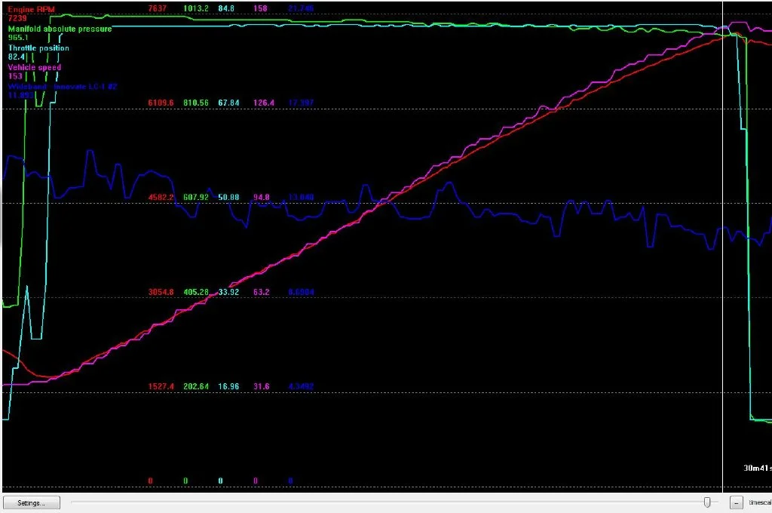The height and width of the screenshot is (513, 772).
Task: Click the throttle position reading 82.4
Action: pyautogui.click(x=17, y=57)
